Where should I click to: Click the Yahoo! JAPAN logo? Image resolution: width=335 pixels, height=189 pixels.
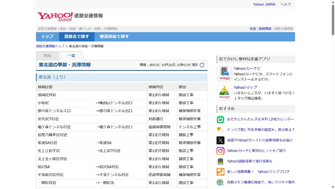pos(55,17)
